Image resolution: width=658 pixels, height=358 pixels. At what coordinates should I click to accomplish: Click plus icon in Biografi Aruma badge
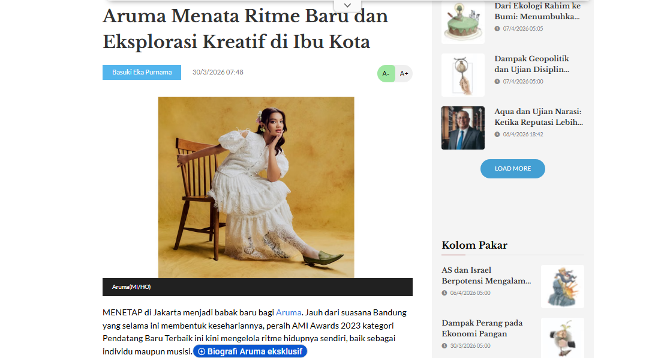202,352
